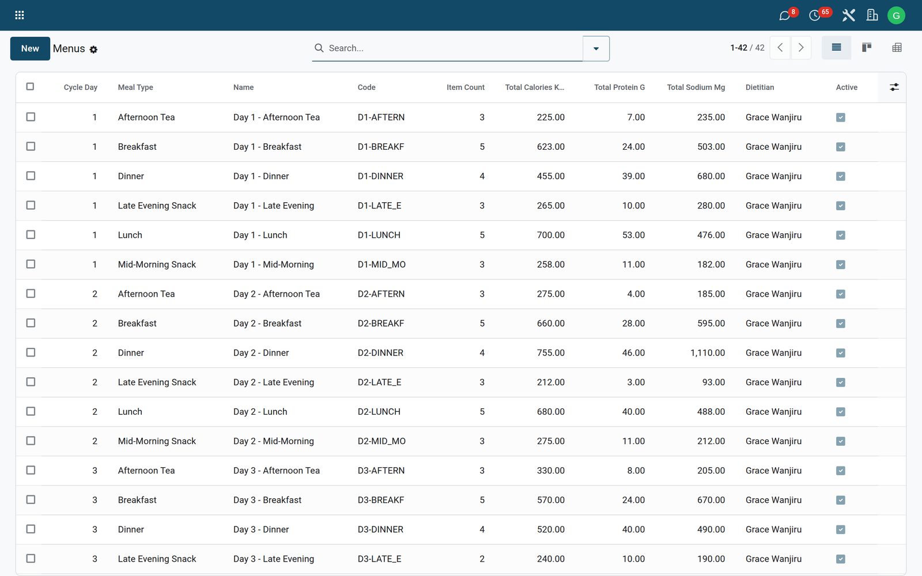The image size is (922, 576).
Task: Sort by Cycle Day column
Action: 80,88
